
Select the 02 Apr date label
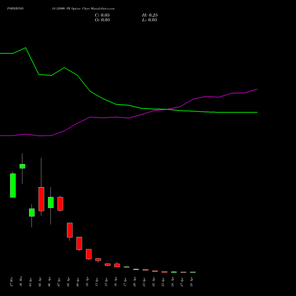pyautogui.click(x=40, y=282)
